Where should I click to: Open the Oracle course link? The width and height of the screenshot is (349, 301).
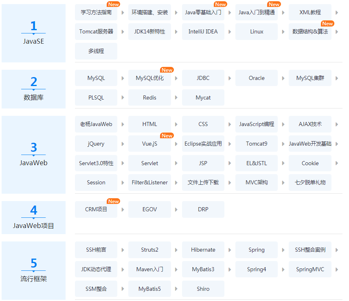click(x=256, y=78)
